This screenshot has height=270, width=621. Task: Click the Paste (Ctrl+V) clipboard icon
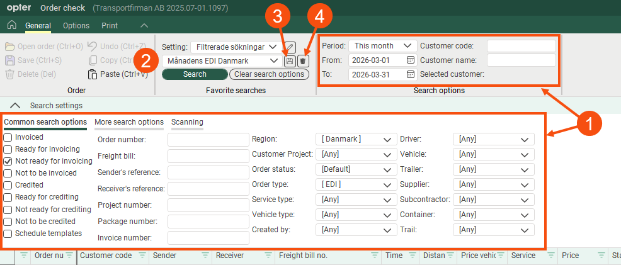coord(92,74)
